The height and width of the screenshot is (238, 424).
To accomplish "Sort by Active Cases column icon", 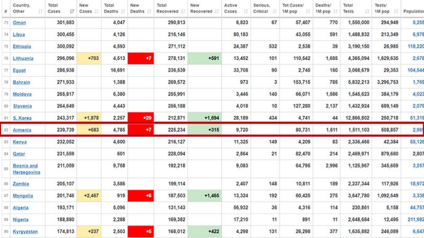I will 246,11.
